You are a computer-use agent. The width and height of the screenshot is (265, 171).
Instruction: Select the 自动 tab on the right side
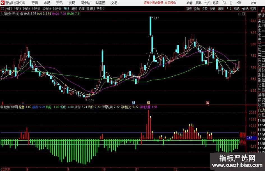[x=261, y=110]
